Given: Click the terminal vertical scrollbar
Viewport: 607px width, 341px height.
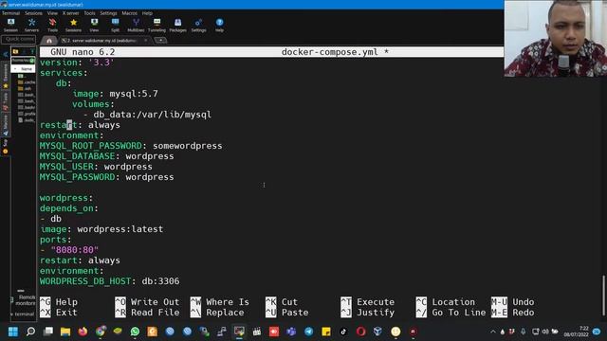Looking at the screenshot, I should (603, 296).
